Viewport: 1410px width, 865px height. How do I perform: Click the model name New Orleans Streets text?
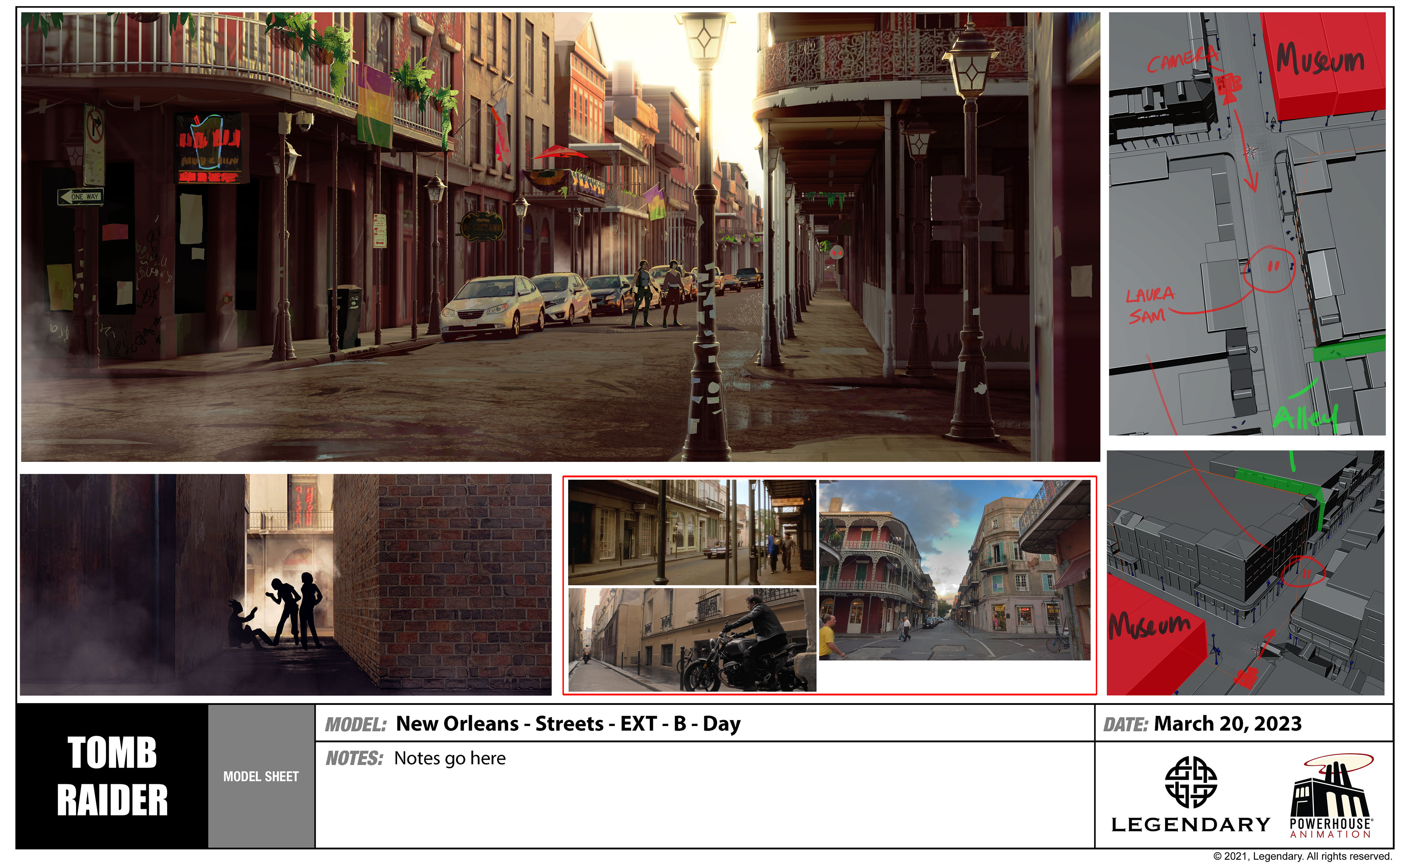click(568, 724)
